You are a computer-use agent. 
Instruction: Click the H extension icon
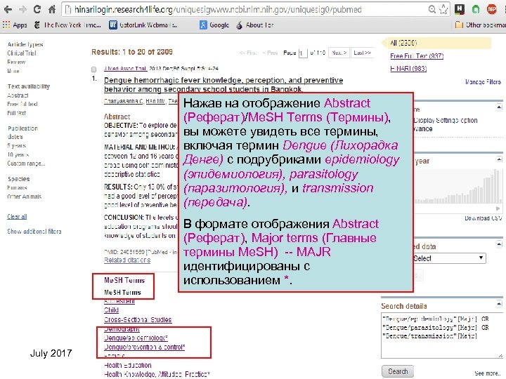[460, 9]
